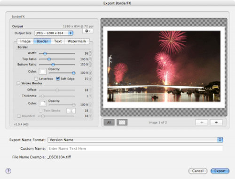Viewport: 235px width, 179px height.
Task: Click the "v1.0.4 (40)" version text
Action: [x=21, y=124]
